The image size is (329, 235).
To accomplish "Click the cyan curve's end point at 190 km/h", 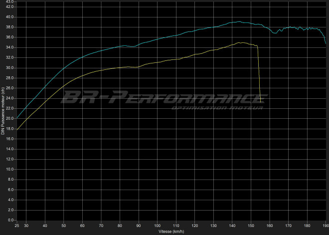I will point(326,44).
